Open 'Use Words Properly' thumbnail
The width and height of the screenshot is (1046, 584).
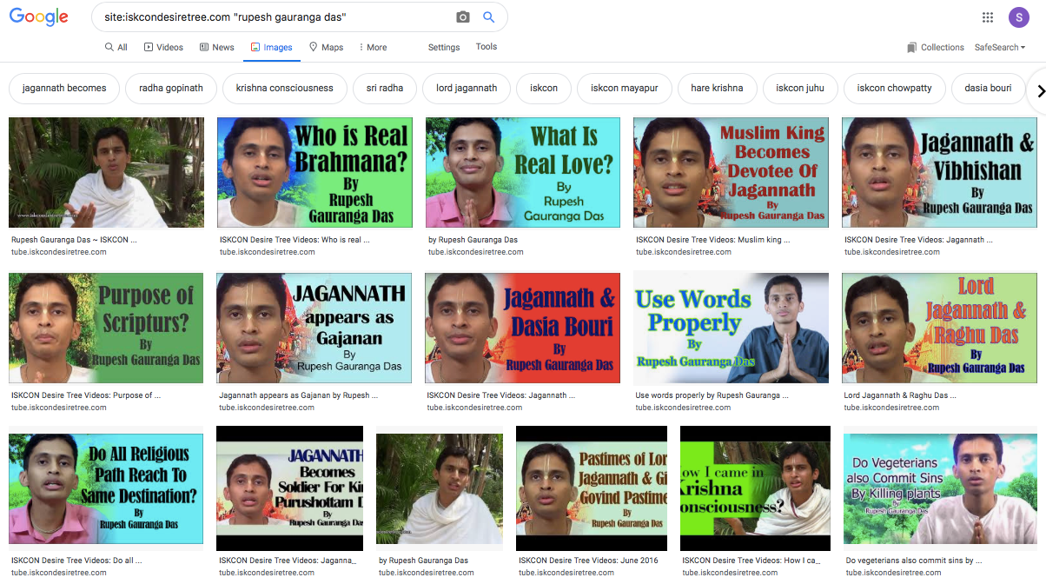click(x=731, y=328)
